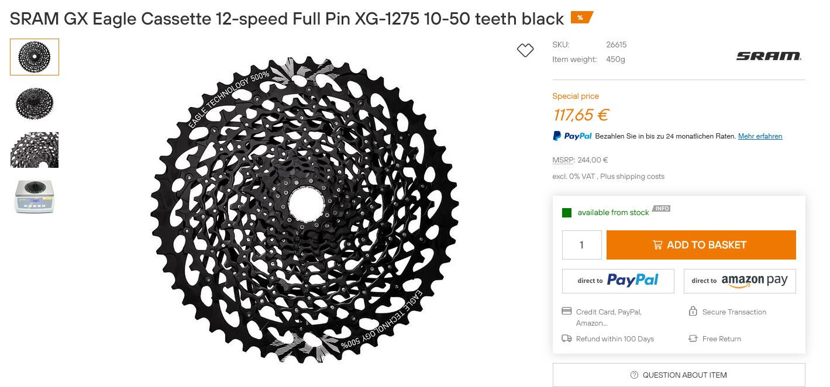Image resolution: width=830 pixels, height=387 pixels.
Task: Click the secure transaction lock icon
Action: [x=693, y=312]
